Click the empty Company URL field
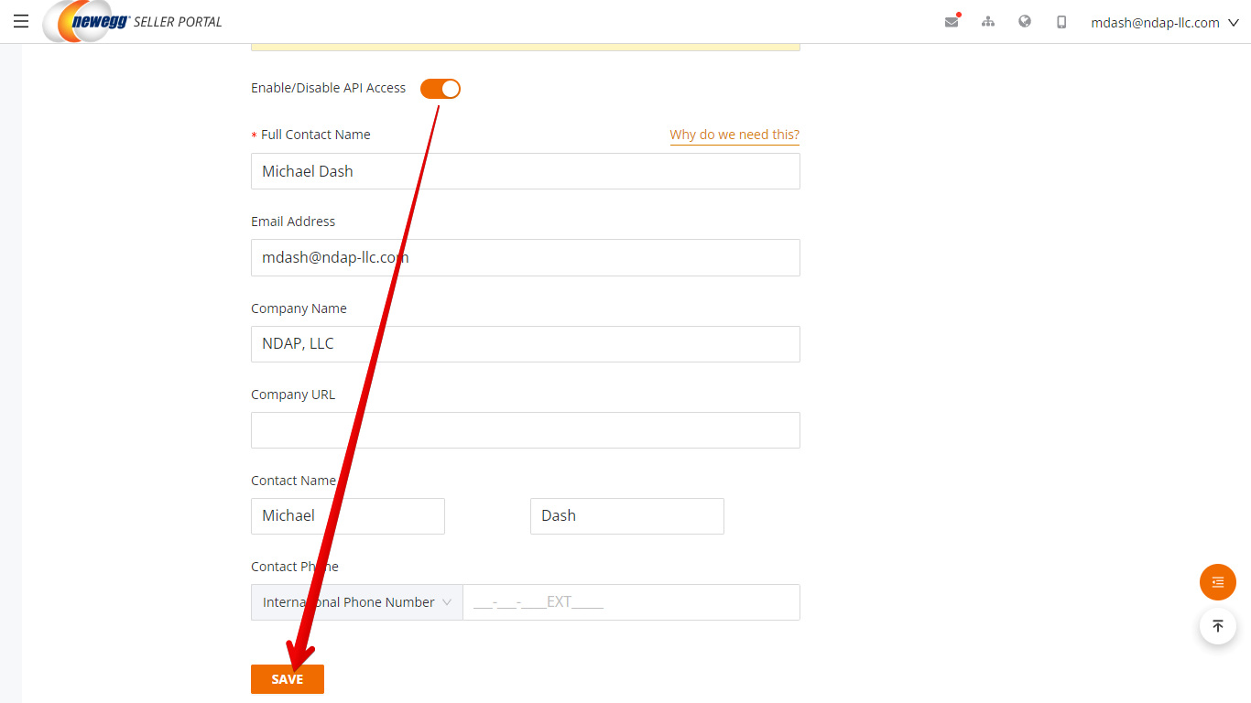The image size is (1251, 703). tap(526, 430)
